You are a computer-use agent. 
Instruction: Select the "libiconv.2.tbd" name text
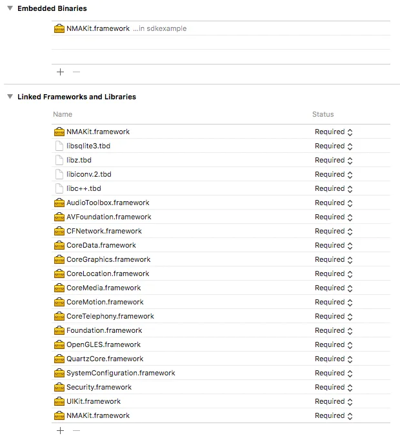pyautogui.click(x=89, y=175)
